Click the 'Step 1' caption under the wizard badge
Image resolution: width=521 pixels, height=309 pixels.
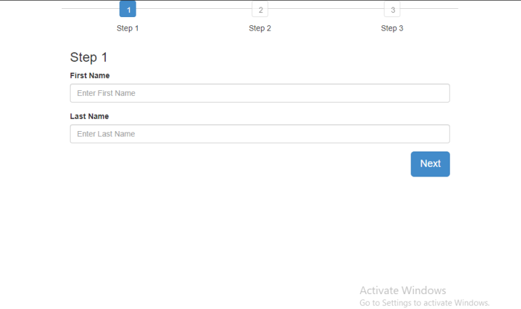tap(128, 29)
